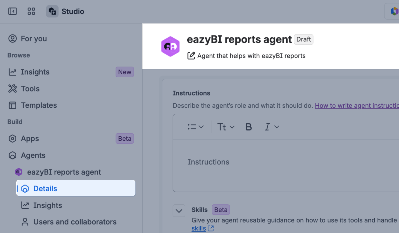The height and width of the screenshot is (233, 399).
Task: Open the How to write agent instructions link
Action: click(x=357, y=105)
